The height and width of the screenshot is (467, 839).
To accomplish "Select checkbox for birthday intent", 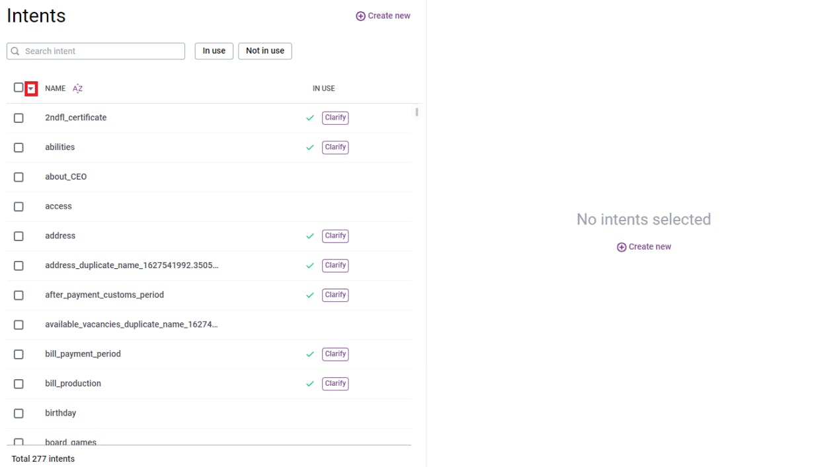I will coord(19,413).
